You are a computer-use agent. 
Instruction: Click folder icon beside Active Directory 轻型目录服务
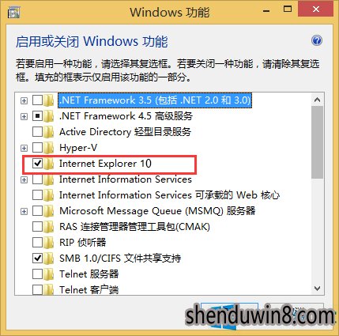(48, 132)
